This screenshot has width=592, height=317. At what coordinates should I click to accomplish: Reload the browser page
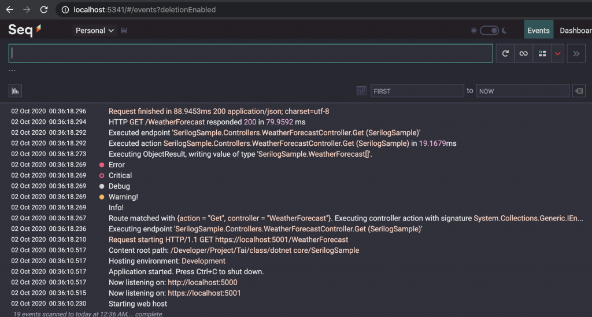[x=45, y=10]
